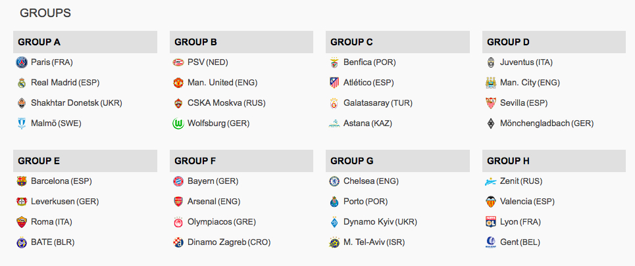Open the Mönchengladbach team link
This screenshot has width=635, height=266.
547,123
